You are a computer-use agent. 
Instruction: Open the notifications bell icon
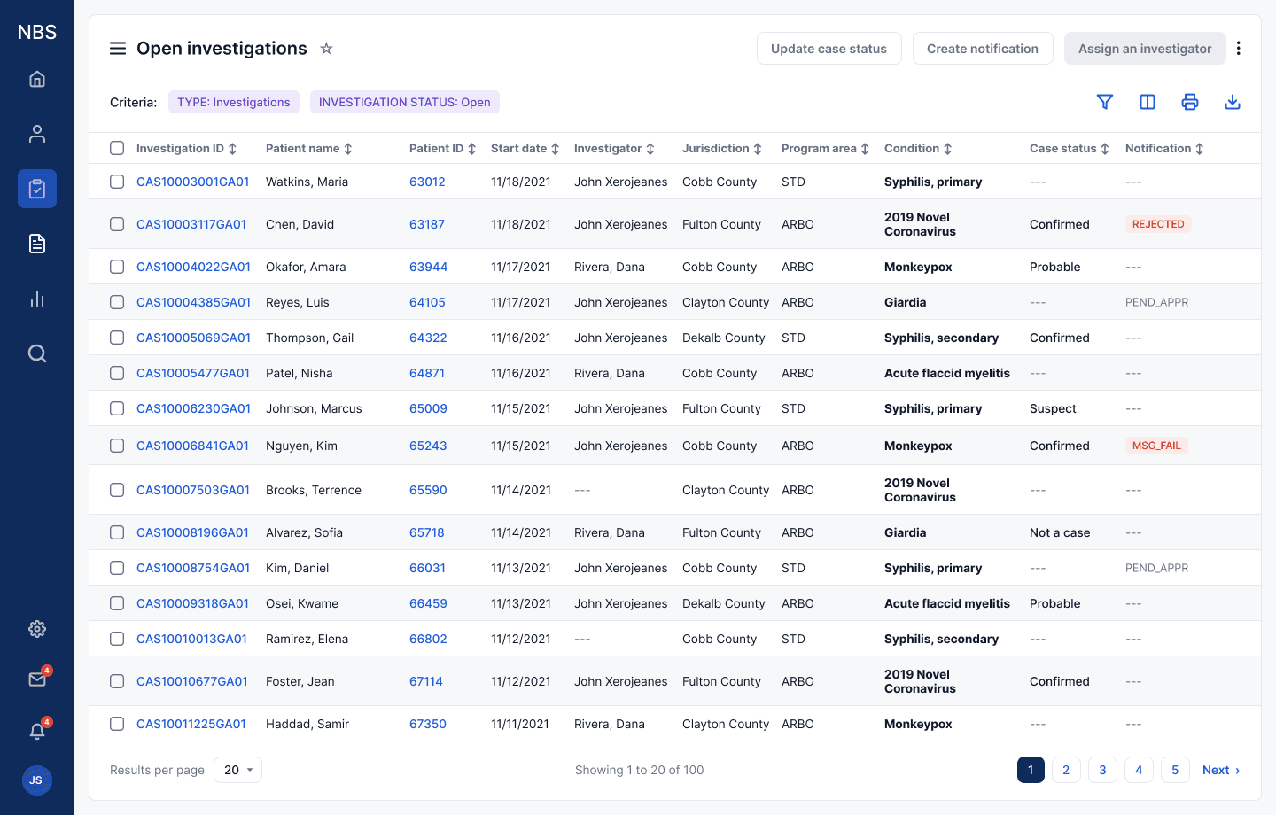click(x=37, y=731)
